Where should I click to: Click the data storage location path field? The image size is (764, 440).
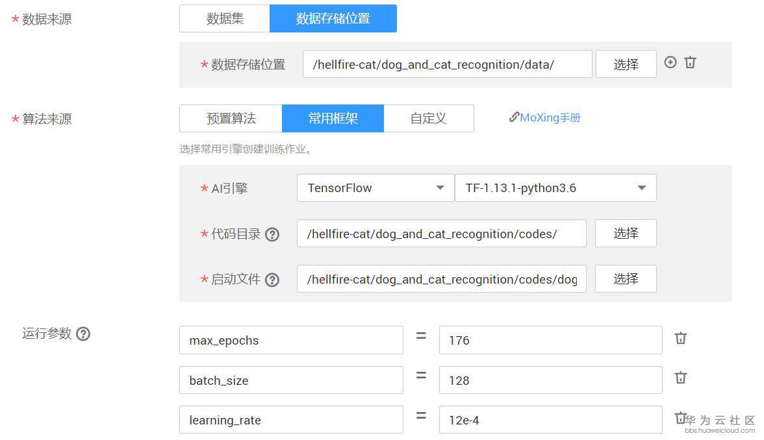coord(447,64)
